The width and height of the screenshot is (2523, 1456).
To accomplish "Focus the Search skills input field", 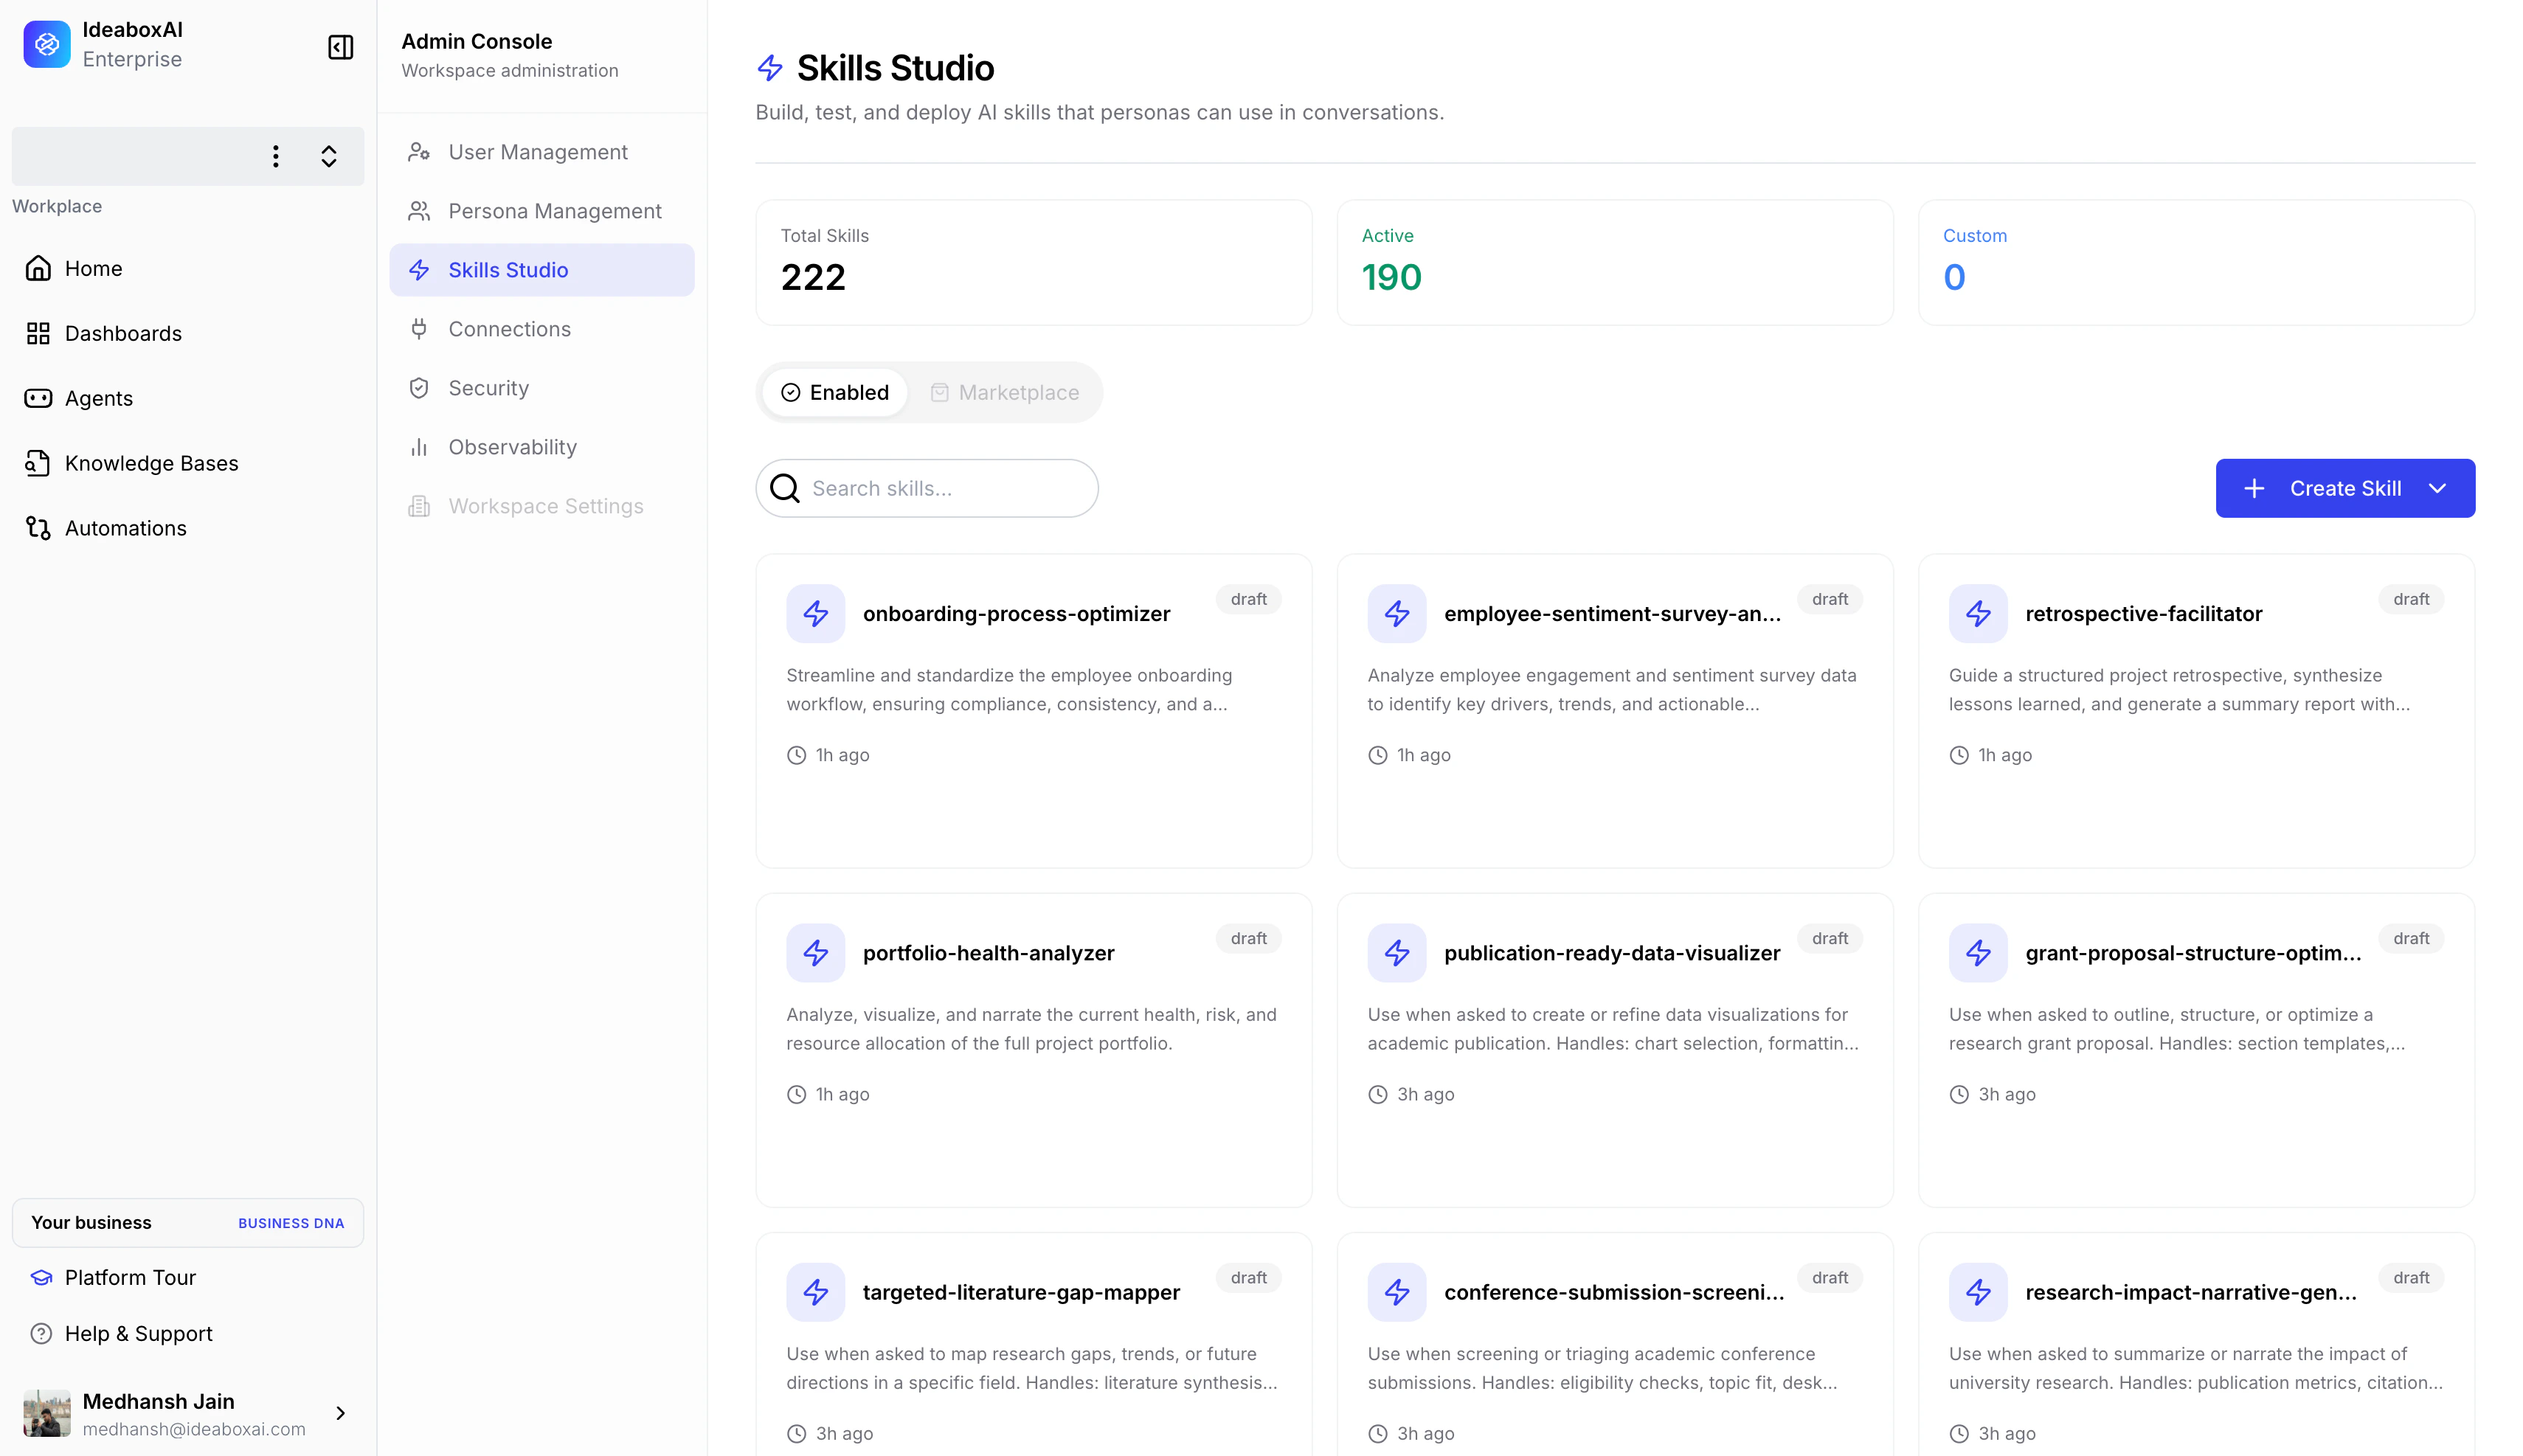I will click(927, 488).
